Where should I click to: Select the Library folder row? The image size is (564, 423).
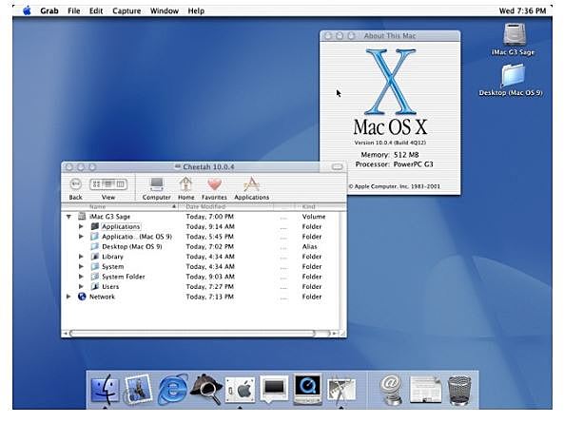point(200,257)
